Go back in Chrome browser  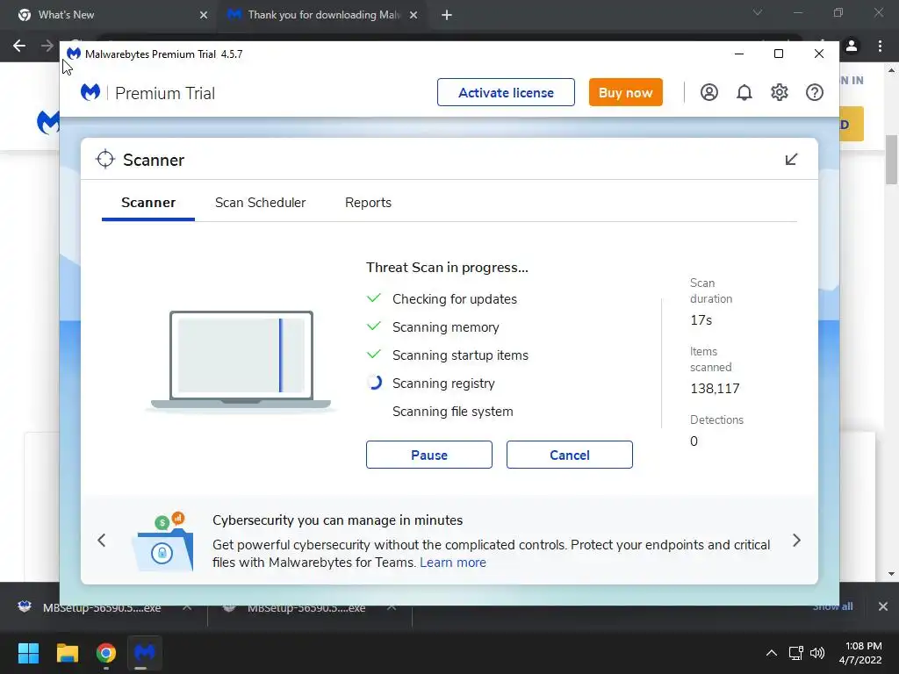[x=19, y=46]
